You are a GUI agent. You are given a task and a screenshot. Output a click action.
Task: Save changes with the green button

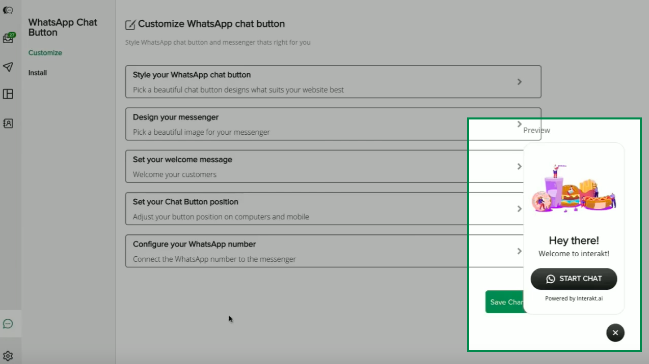[x=505, y=302]
